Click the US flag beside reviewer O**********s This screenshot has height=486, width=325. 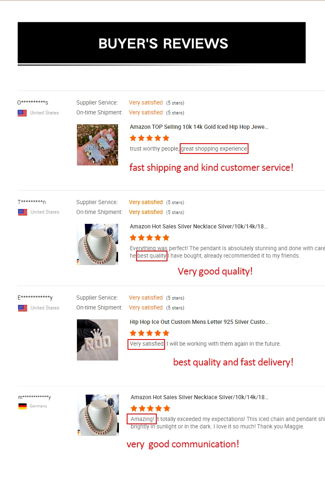click(x=22, y=113)
